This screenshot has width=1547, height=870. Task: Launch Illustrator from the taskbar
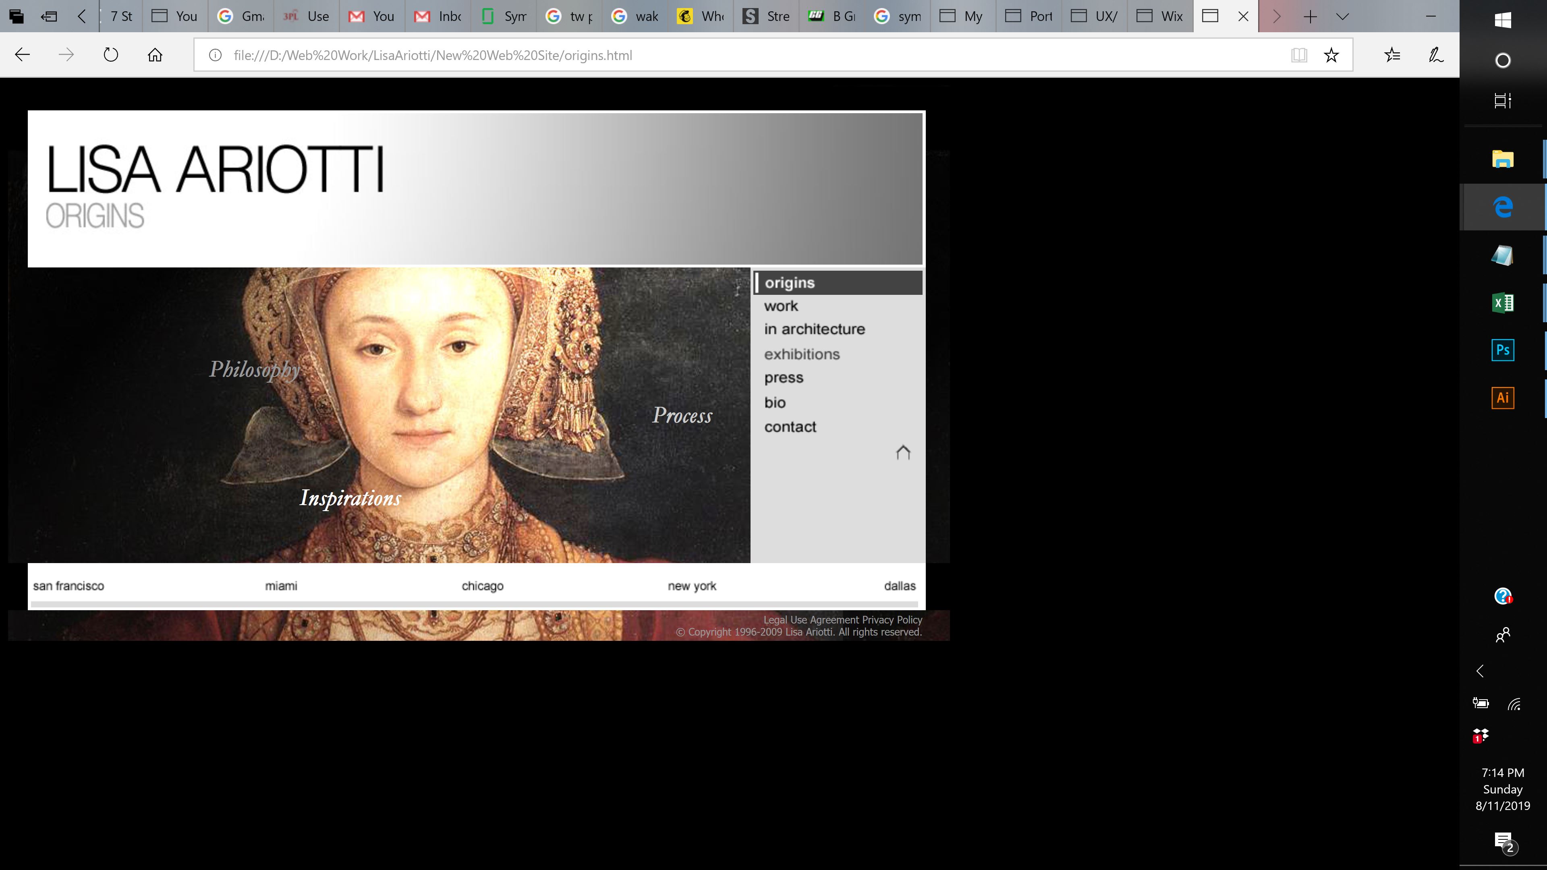(x=1503, y=398)
